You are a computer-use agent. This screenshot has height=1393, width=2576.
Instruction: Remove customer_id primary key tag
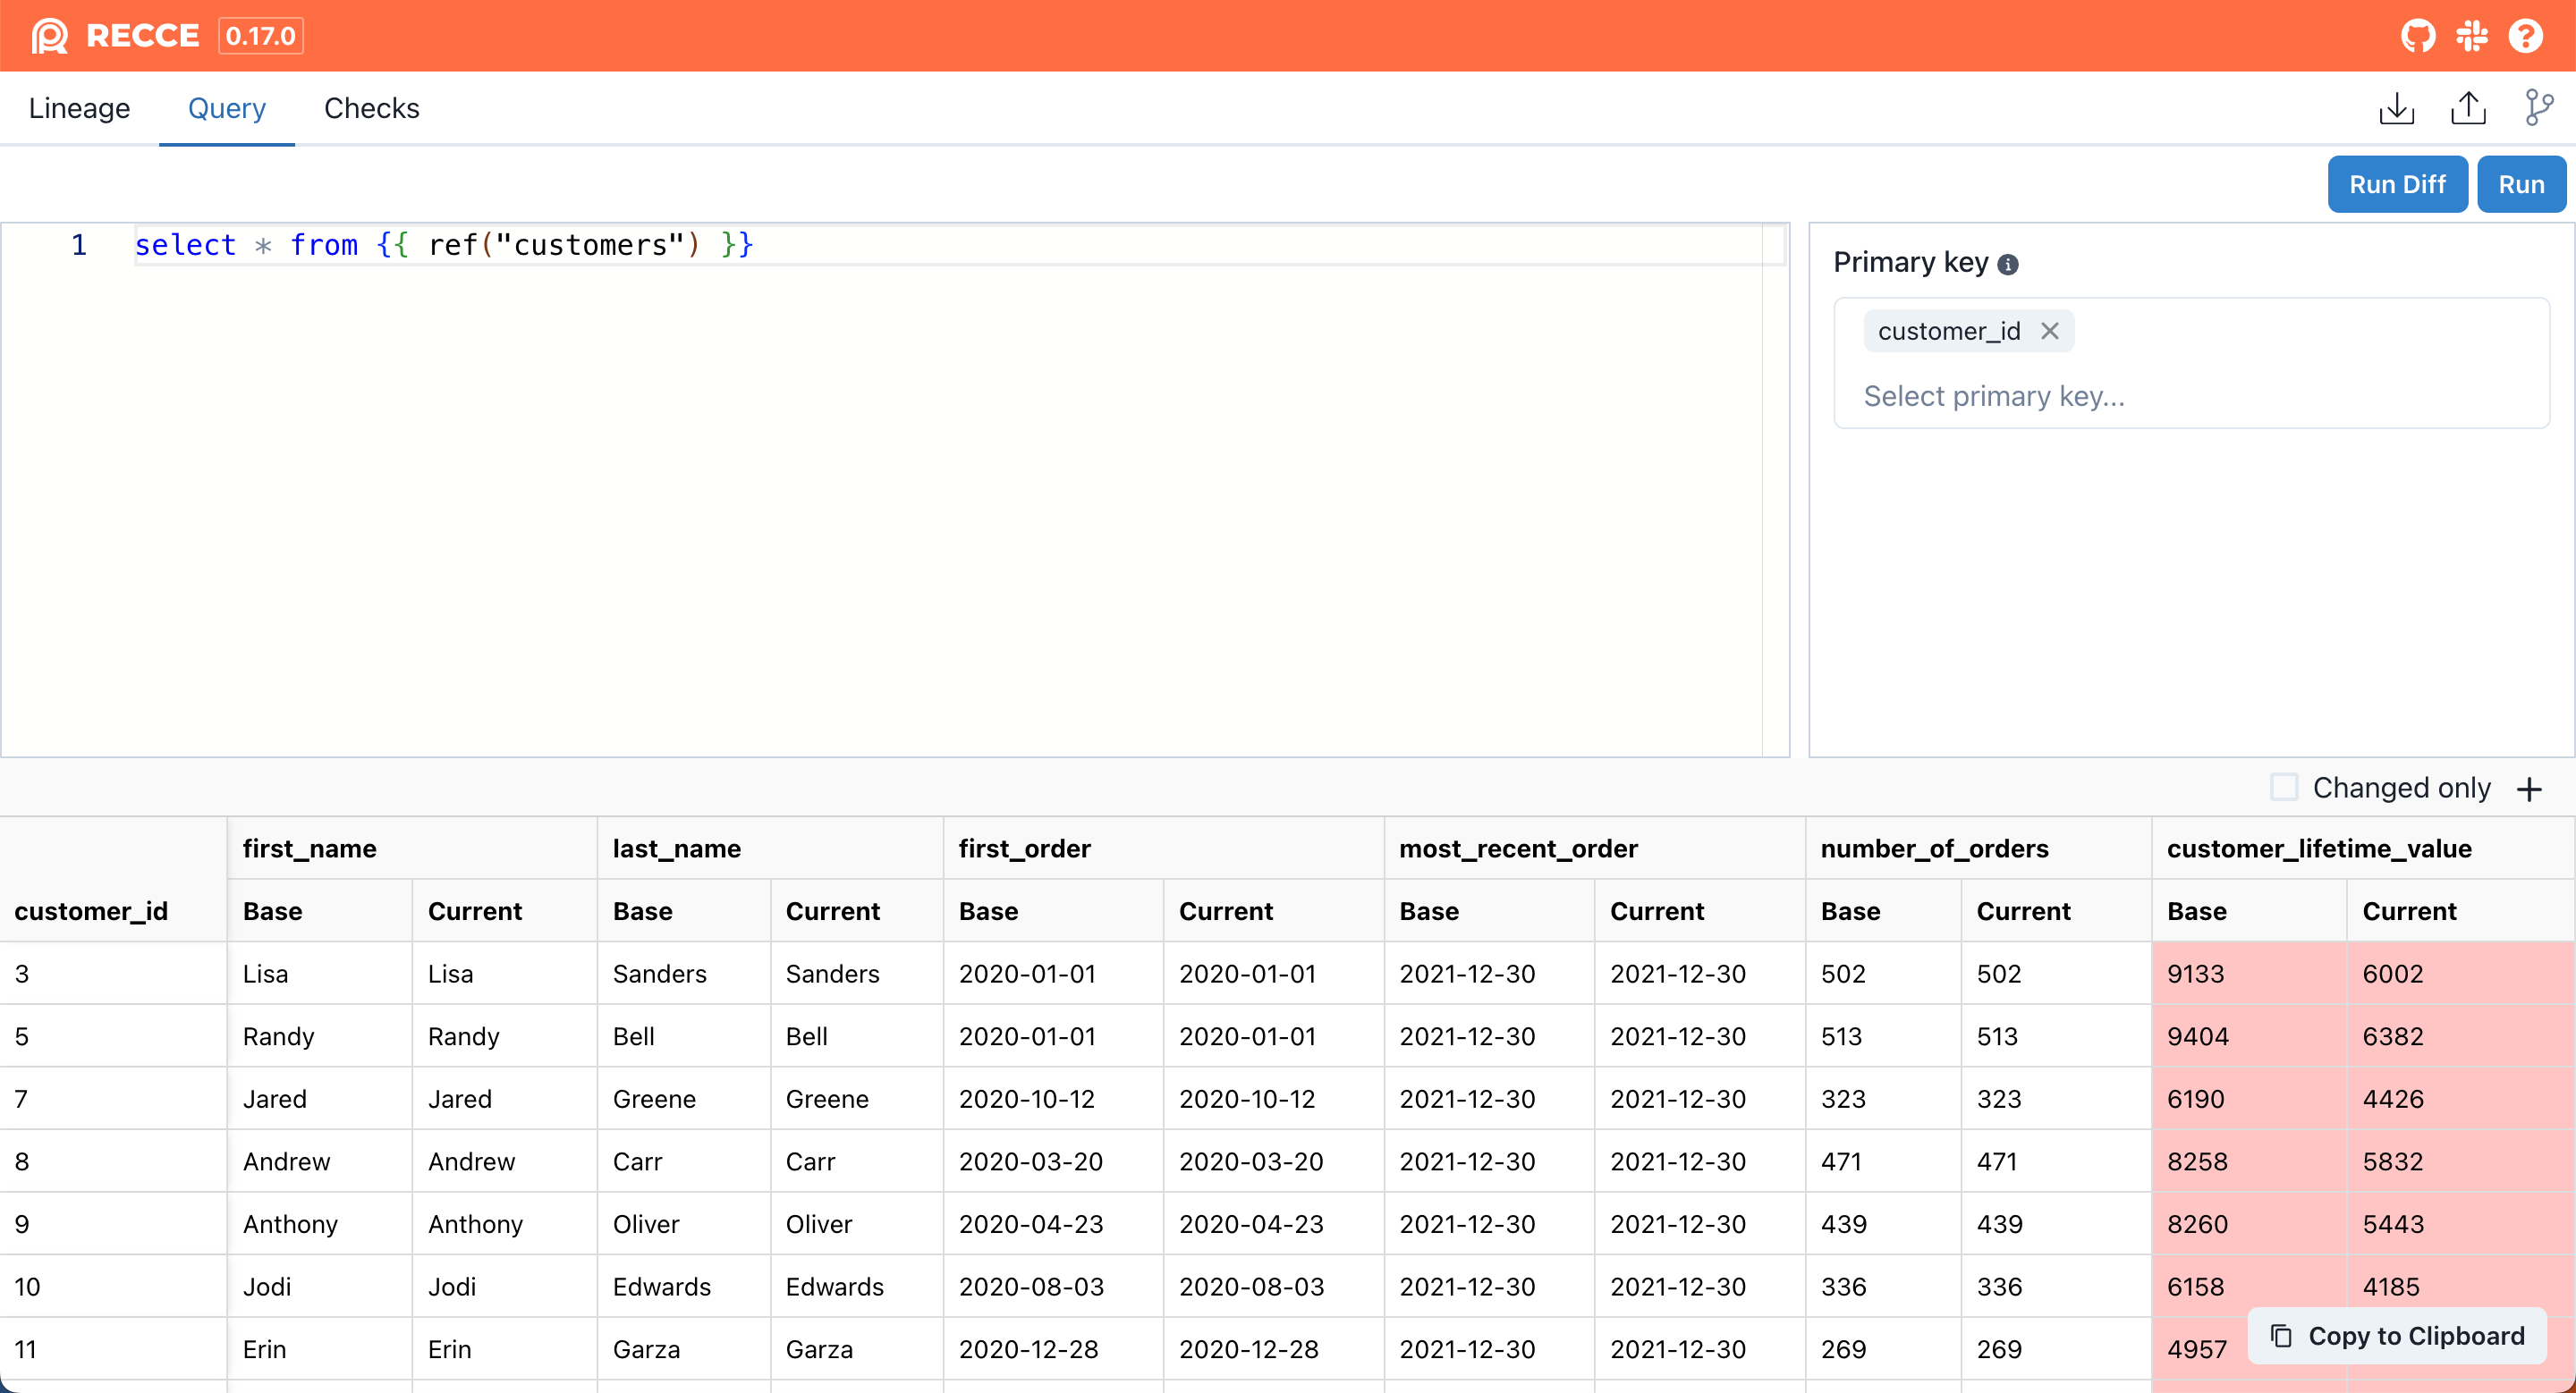[x=2050, y=331]
